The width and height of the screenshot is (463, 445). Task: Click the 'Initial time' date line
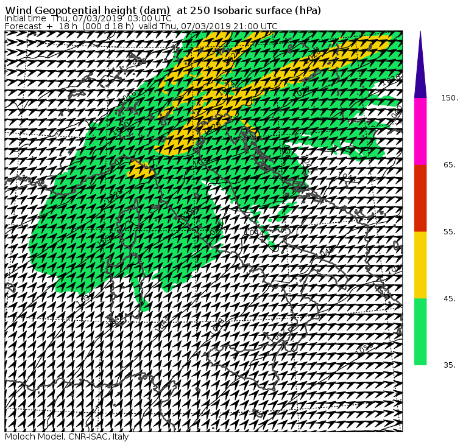[x=88, y=18]
